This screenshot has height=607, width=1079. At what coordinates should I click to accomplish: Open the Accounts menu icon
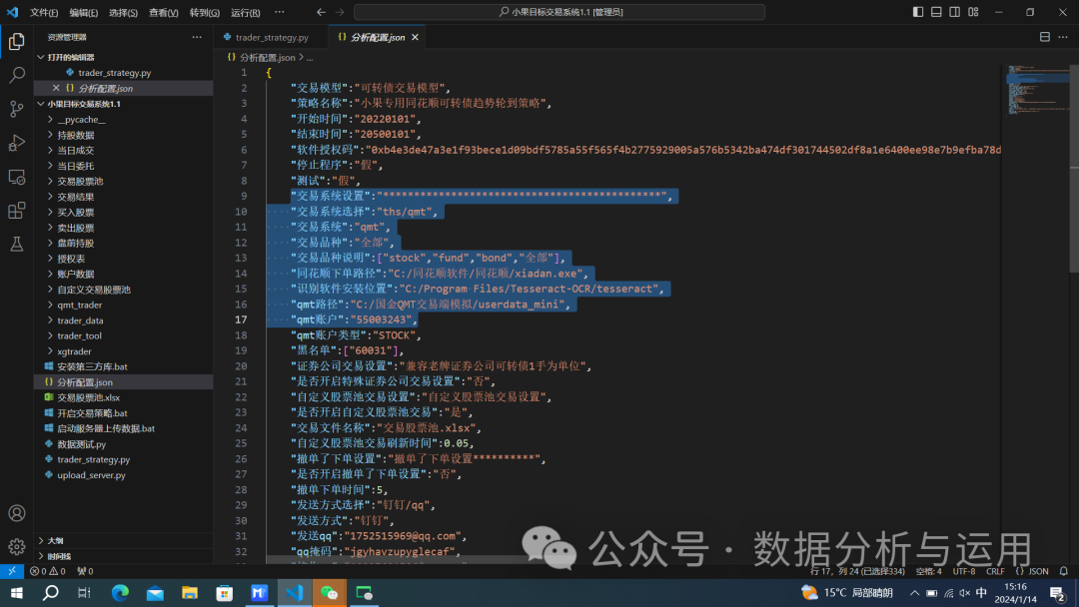(17, 513)
